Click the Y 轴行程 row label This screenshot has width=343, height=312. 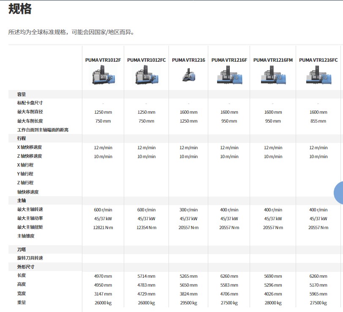pos(25,174)
